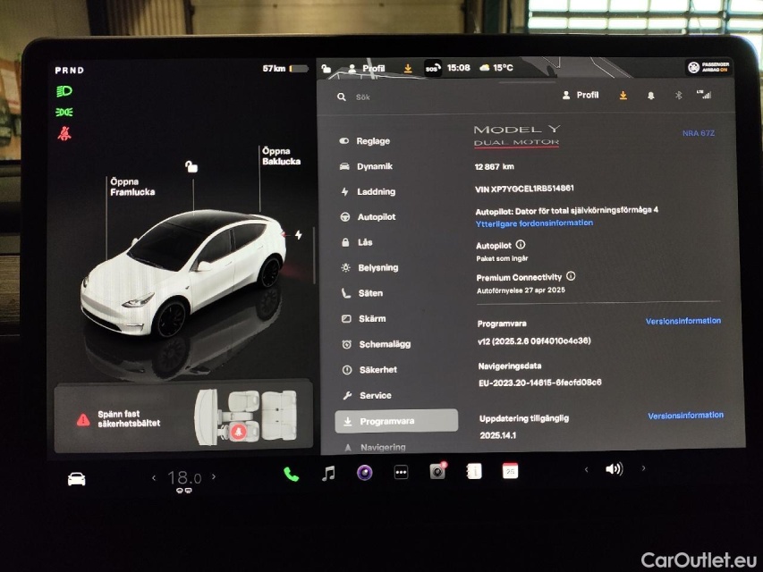Tap the Passenger Airbag indicator
763x572 pixels.
(708, 67)
